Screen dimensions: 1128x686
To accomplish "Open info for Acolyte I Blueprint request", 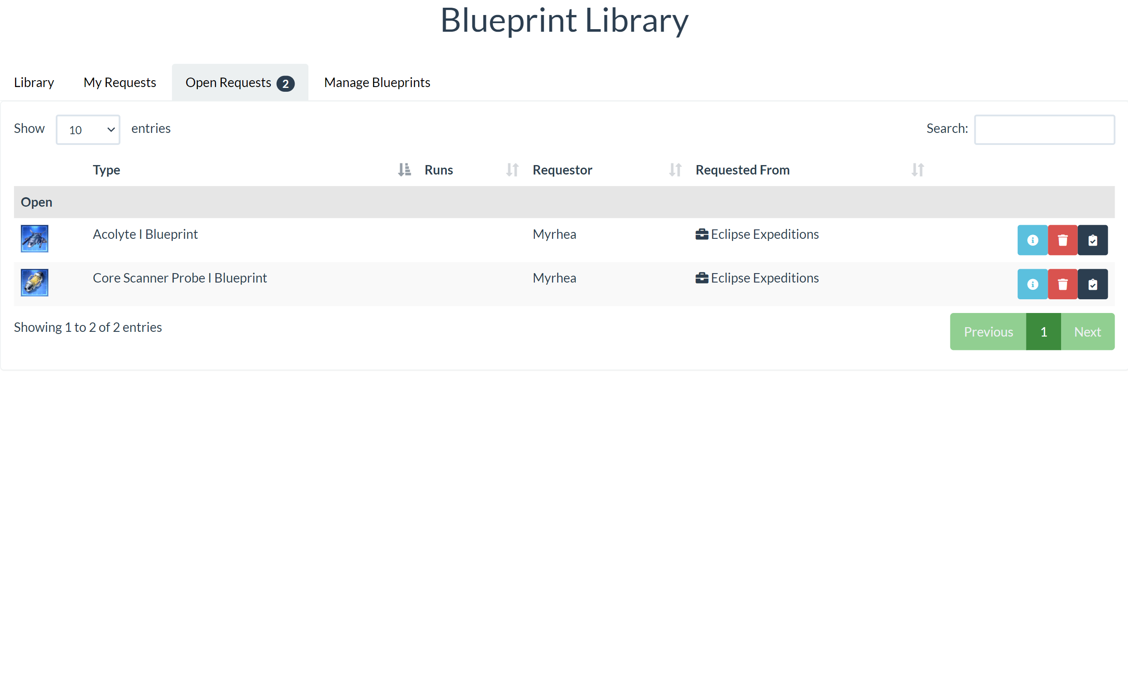I will click(x=1032, y=240).
